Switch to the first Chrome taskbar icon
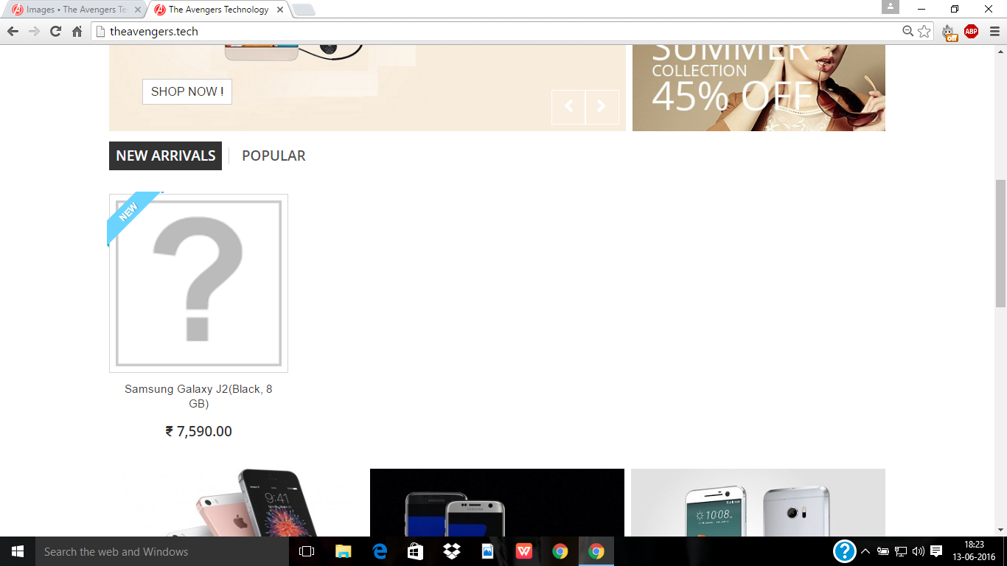The width and height of the screenshot is (1007, 566). coord(560,551)
